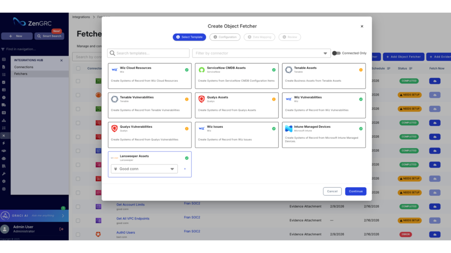The width and height of the screenshot is (451, 253).
Task: Expand the GRACI AI chevron arrow
Action: coord(63,216)
